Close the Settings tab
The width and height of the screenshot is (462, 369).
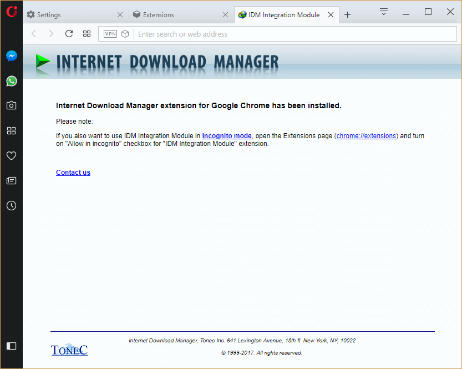click(120, 15)
